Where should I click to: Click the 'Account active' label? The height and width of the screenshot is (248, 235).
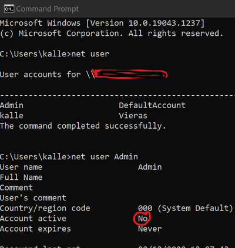(x=33, y=219)
